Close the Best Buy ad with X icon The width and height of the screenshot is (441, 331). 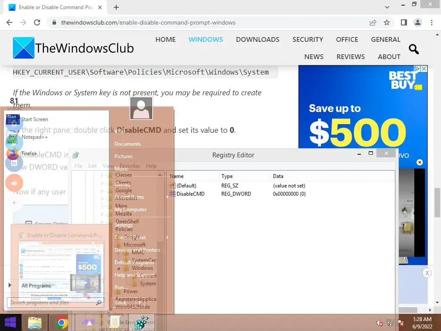[x=424, y=69]
